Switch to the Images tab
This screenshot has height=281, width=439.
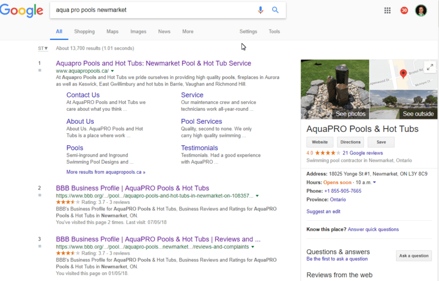point(138,32)
